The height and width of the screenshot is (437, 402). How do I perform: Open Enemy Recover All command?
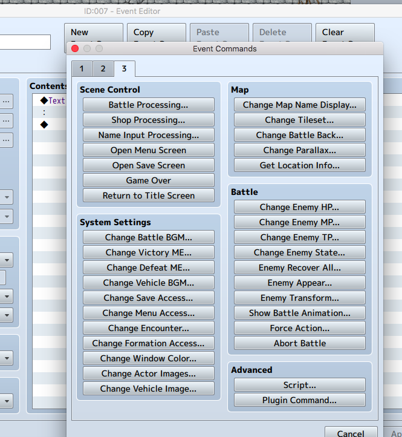coord(300,268)
